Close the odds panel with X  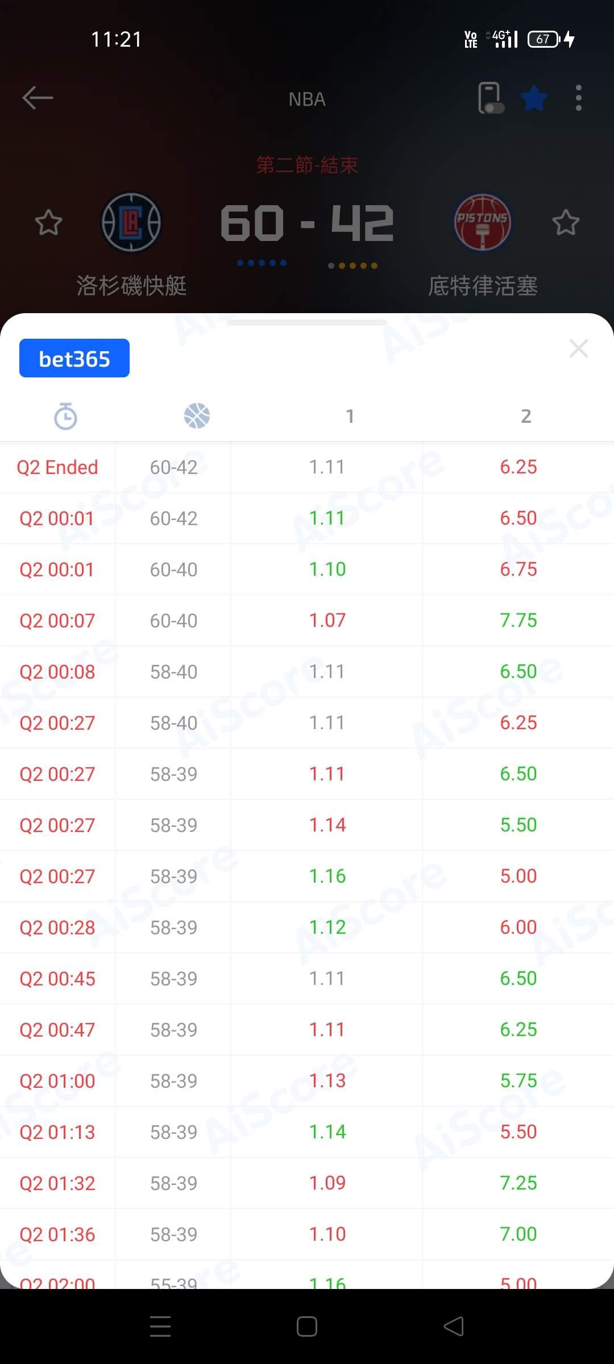click(578, 348)
